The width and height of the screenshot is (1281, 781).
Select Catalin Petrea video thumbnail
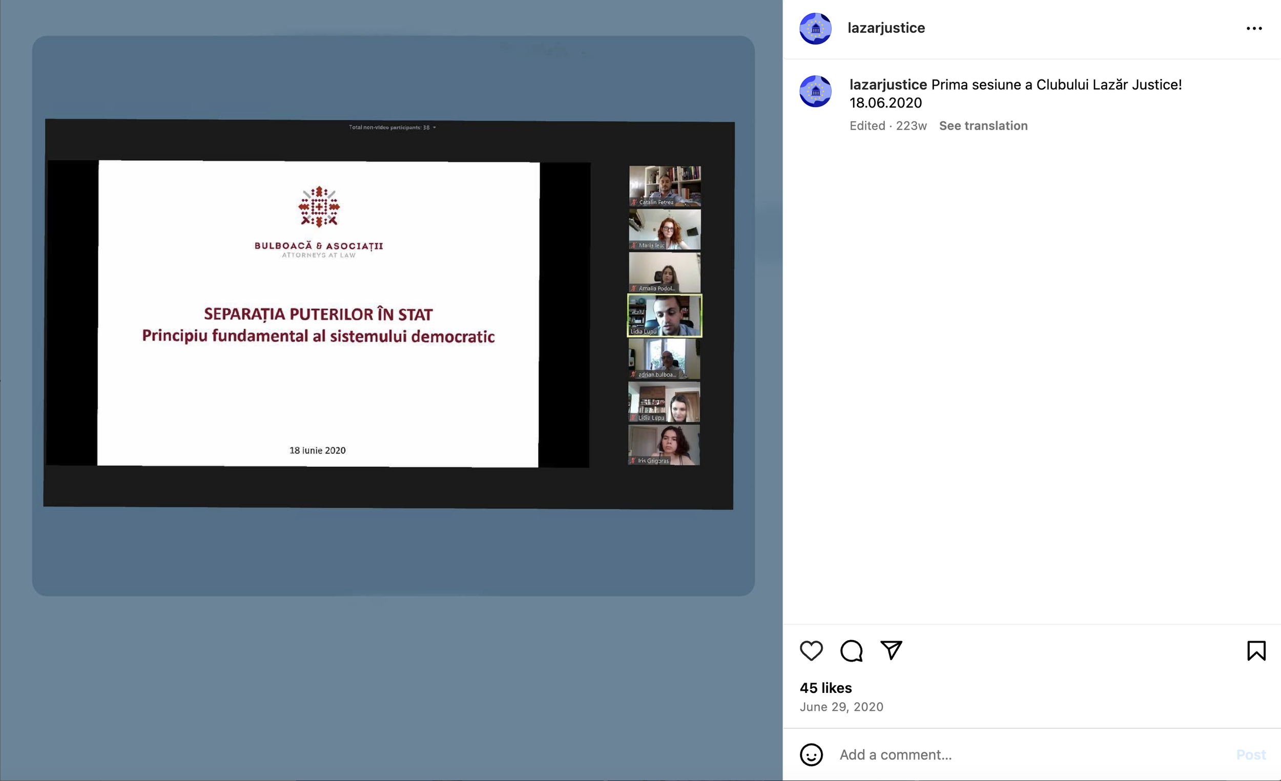tap(665, 186)
